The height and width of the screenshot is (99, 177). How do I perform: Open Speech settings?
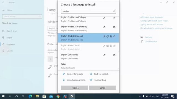pyautogui.click(x=9, y=51)
